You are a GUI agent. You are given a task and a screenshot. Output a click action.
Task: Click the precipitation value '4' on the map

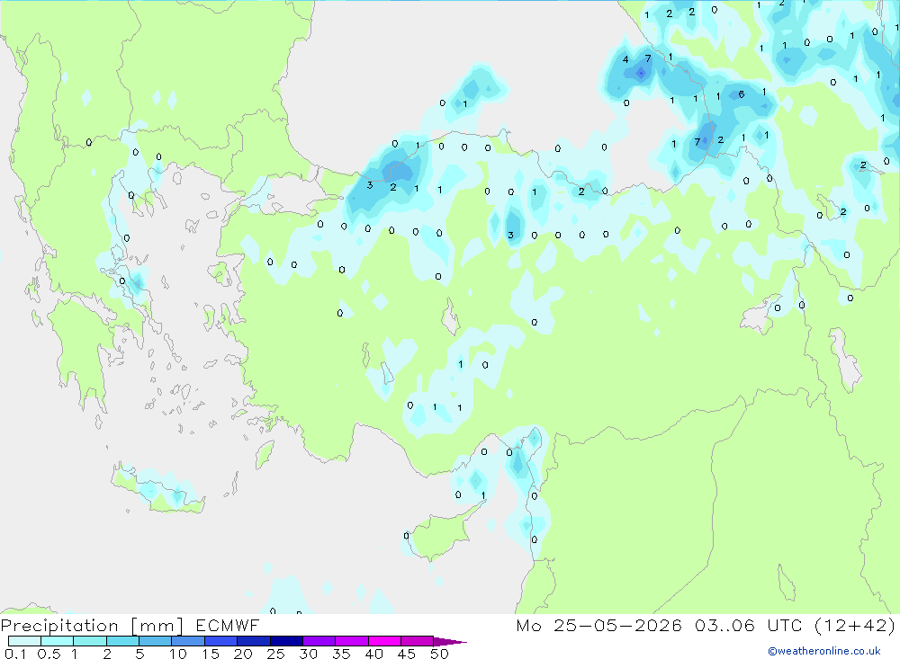(625, 59)
